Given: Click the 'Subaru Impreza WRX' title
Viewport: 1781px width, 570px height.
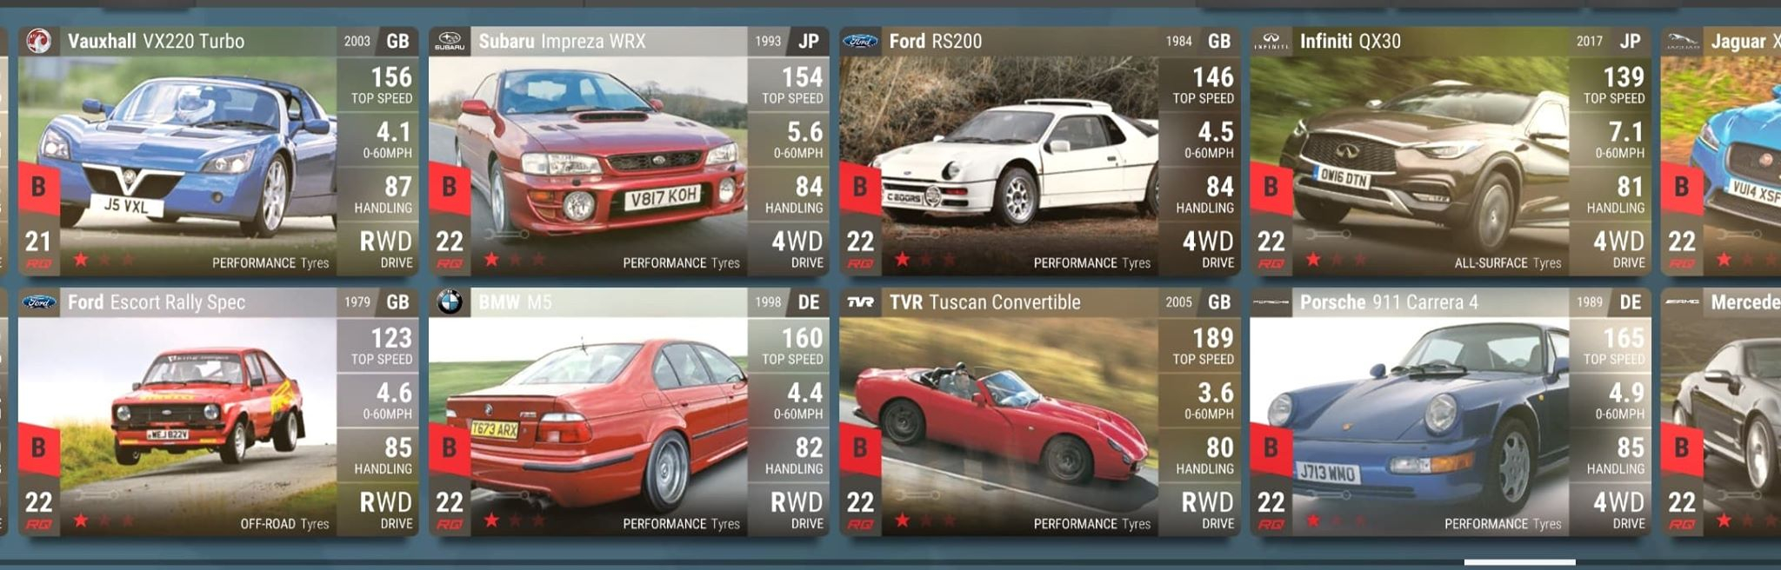Looking at the screenshot, I should (562, 41).
